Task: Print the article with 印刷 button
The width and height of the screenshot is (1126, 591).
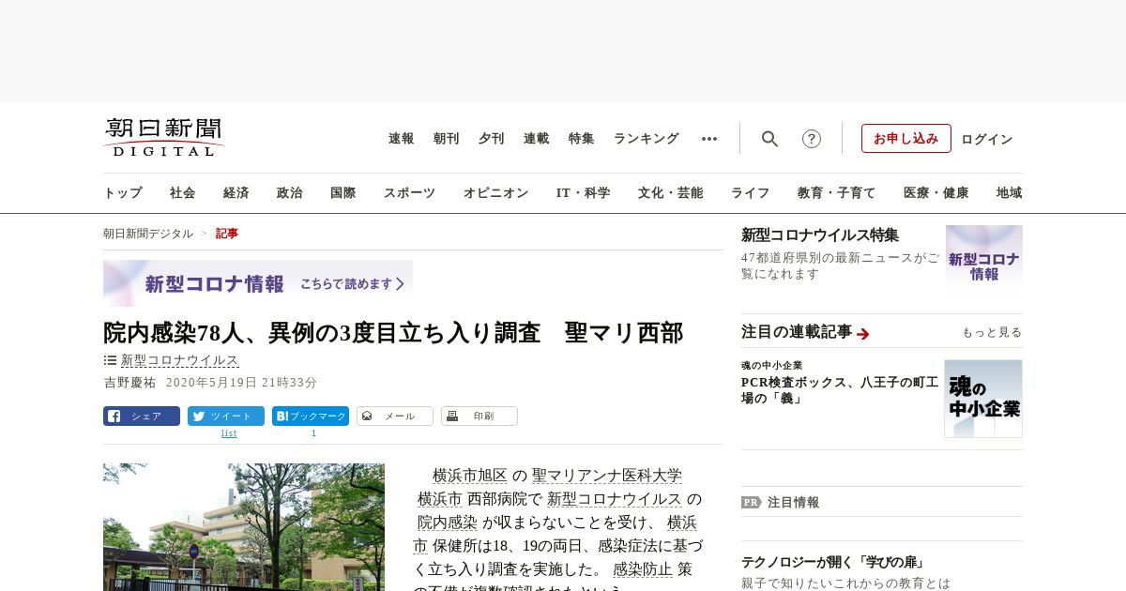Action: pyautogui.click(x=479, y=417)
